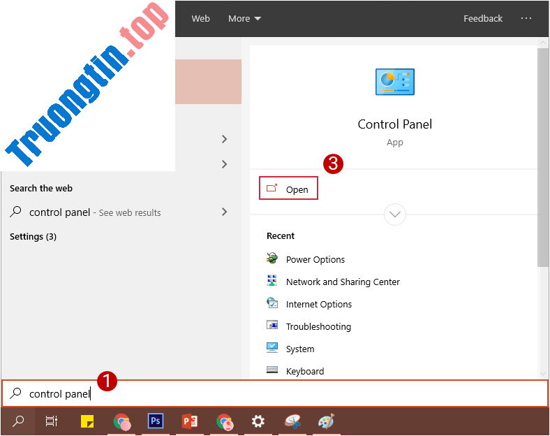Open Keyboard from the Recent list
Image resolution: width=550 pixels, height=436 pixels.
click(295, 371)
